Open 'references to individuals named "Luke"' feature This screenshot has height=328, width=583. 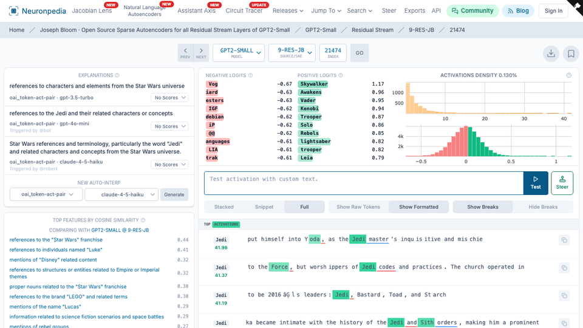[x=56, y=250]
